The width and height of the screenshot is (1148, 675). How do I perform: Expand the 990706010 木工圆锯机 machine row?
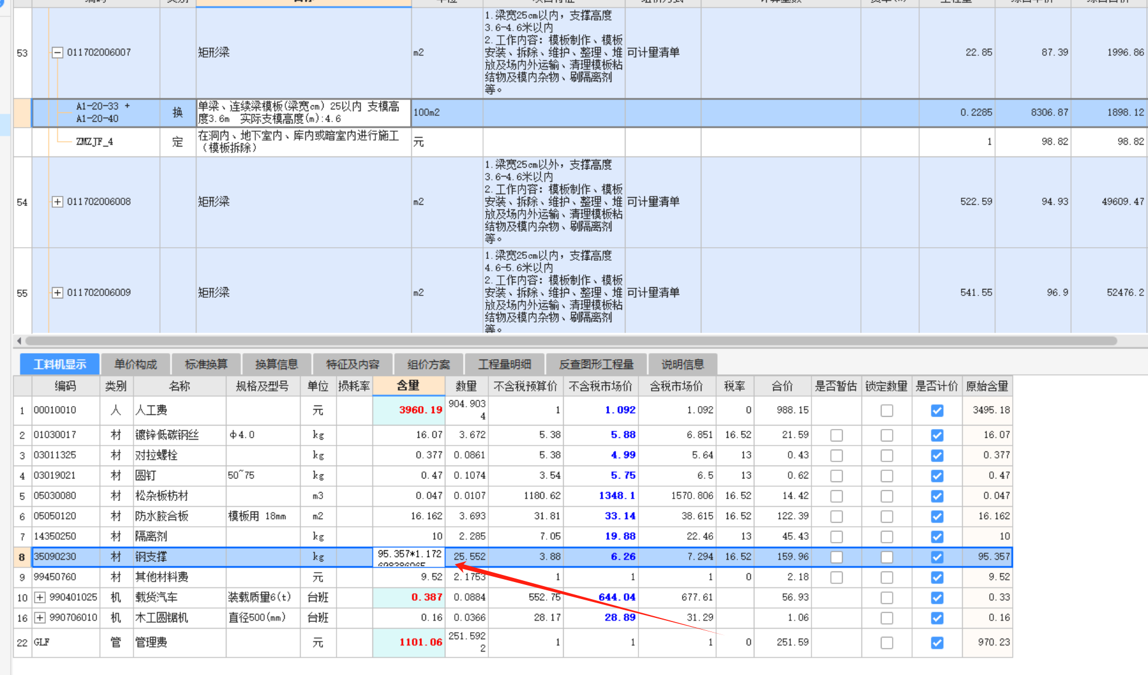40,617
